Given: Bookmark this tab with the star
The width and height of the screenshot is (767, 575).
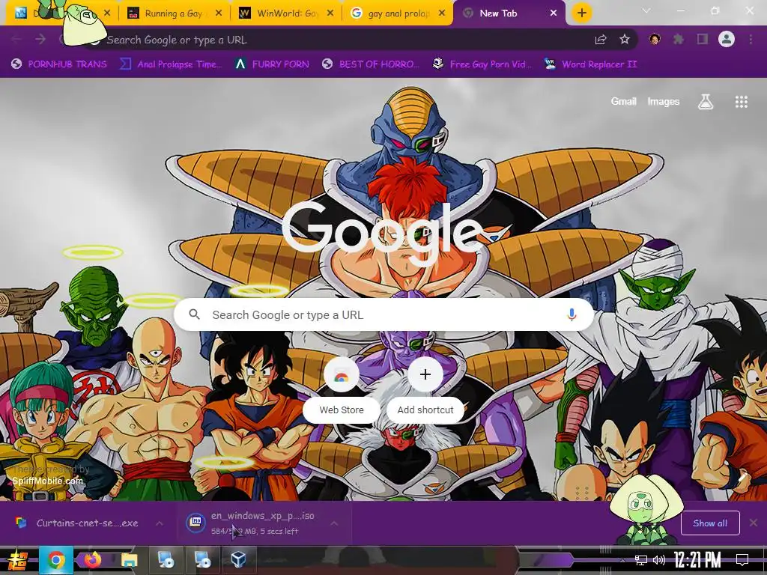Looking at the screenshot, I should [625, 40].
